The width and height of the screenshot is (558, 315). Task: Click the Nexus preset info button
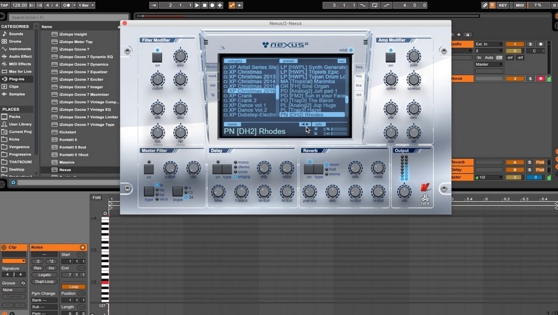point(318,124)
